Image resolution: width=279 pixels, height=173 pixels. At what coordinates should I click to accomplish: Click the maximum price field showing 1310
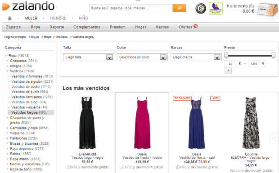click(x=256, y=64)
